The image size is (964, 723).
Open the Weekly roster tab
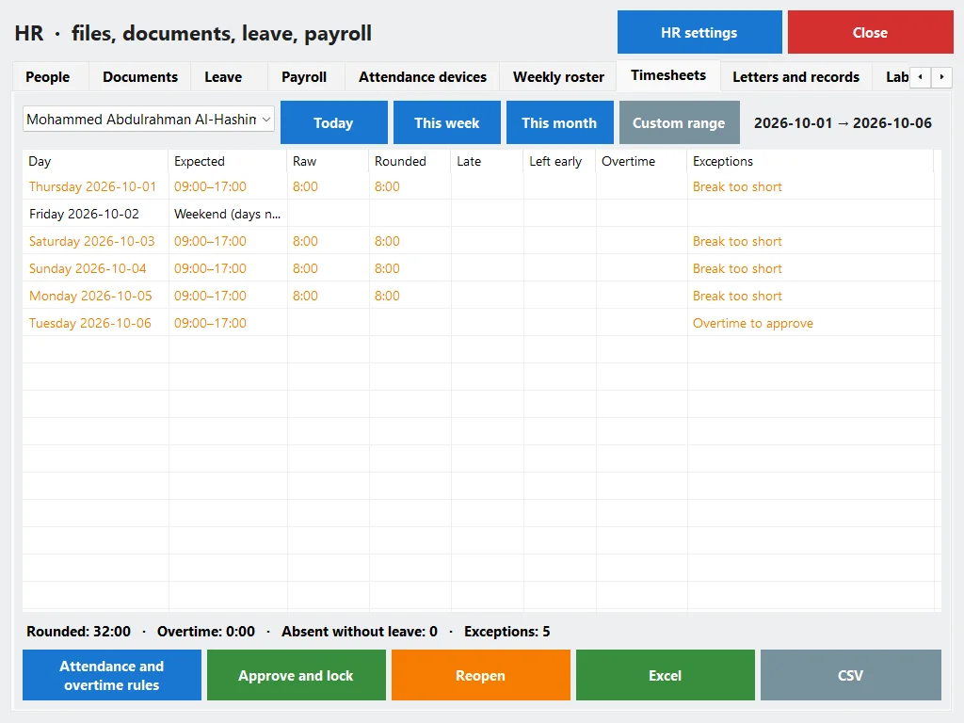(x=558, y=77)
